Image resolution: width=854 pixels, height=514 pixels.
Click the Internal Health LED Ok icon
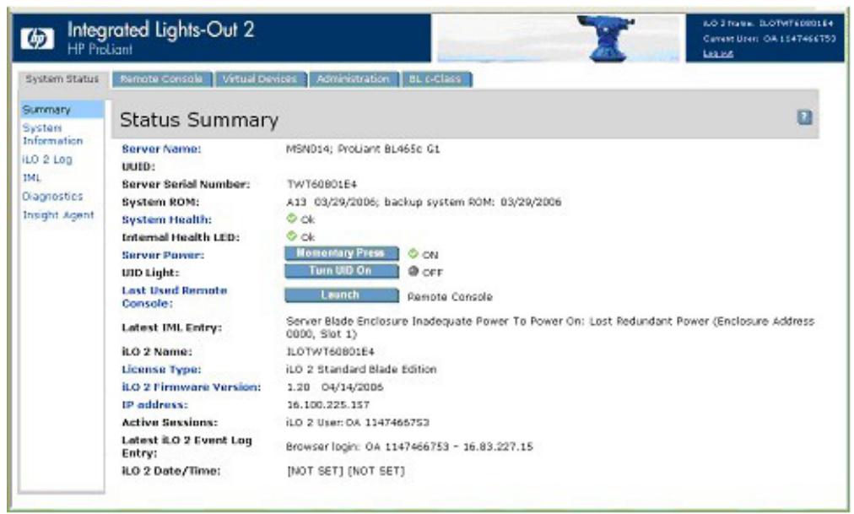[292, 235]
